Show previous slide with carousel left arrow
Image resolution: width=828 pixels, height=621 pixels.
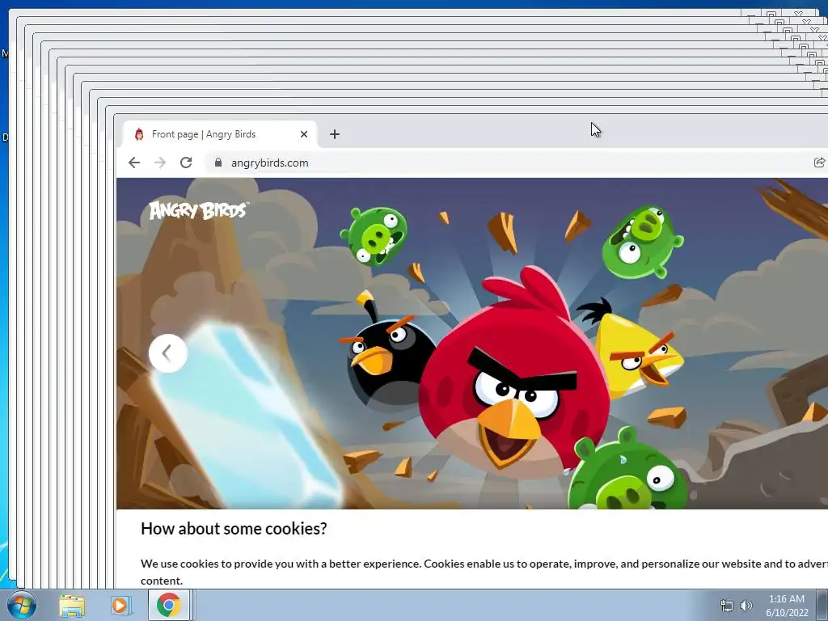[x=168, y=353]
